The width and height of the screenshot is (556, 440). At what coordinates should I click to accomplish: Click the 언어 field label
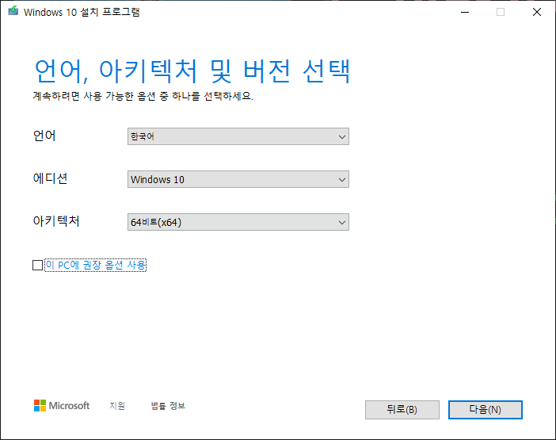(44, 136)
